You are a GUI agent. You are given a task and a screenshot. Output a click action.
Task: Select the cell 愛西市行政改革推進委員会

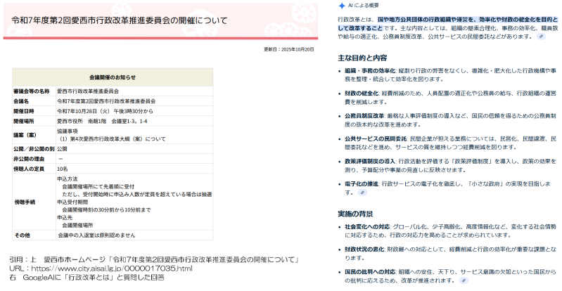coord(88,91)
